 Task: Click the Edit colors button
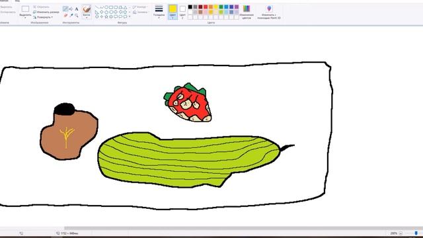pyautogui.click(x=247, y=12)
